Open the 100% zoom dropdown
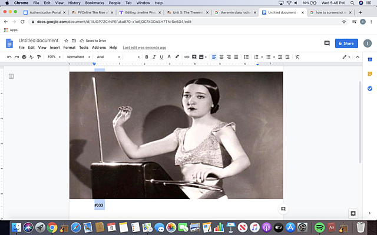Screen dimensions: 377x235 [54, 57]
